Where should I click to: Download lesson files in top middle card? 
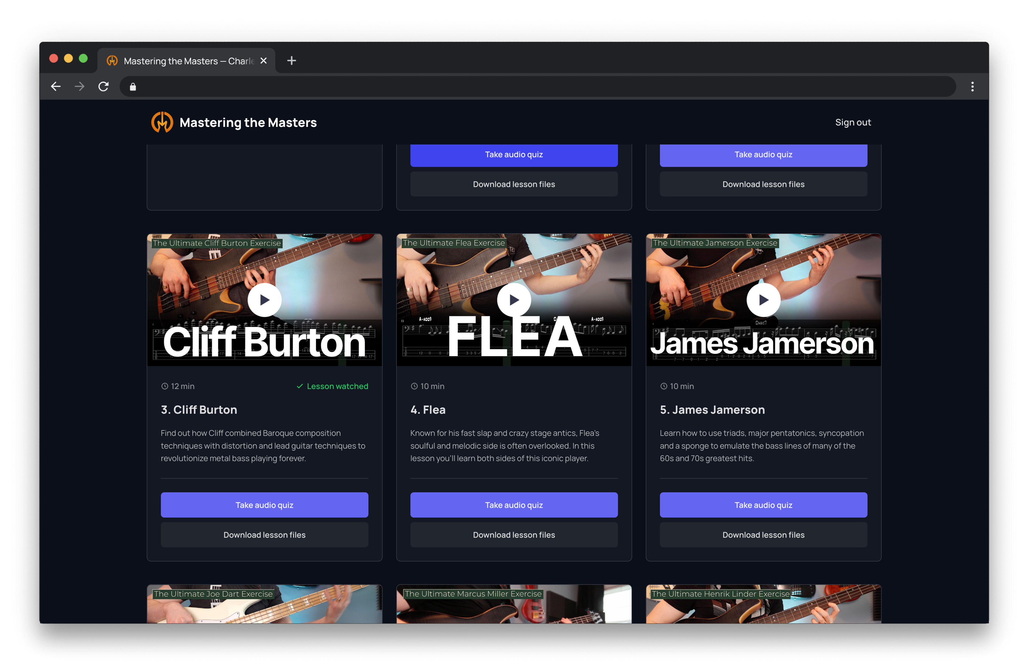pos(514,184)
